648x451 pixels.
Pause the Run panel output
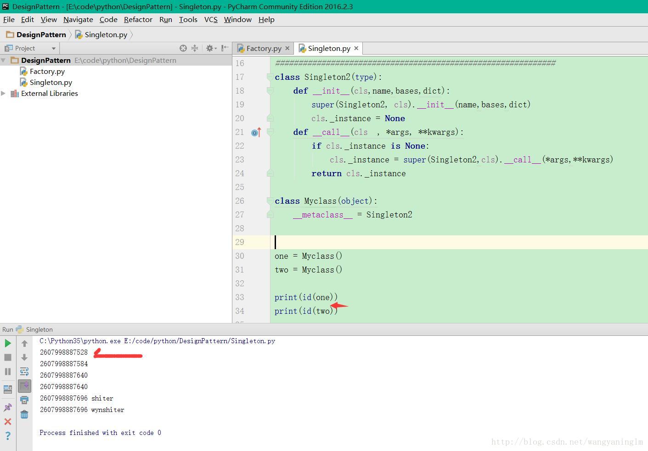(x=8, y=372)
